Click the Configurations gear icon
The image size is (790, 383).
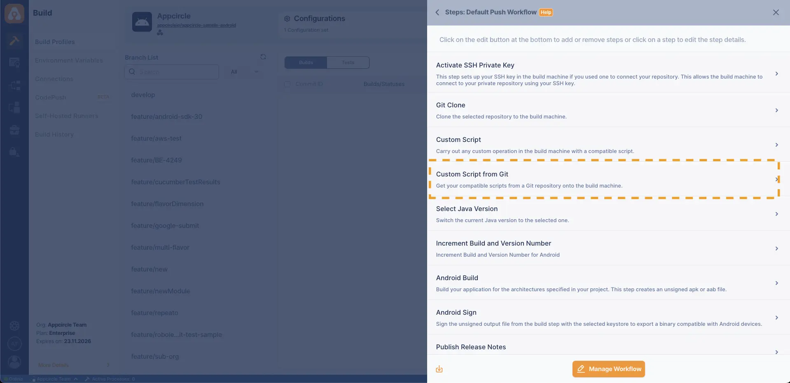click(287, 19)
